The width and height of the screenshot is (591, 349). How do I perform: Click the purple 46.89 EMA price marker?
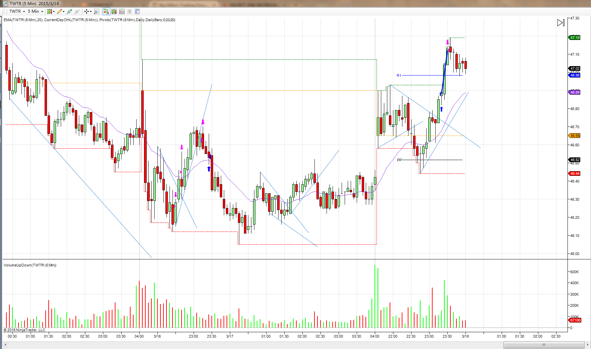coord(574,92)
